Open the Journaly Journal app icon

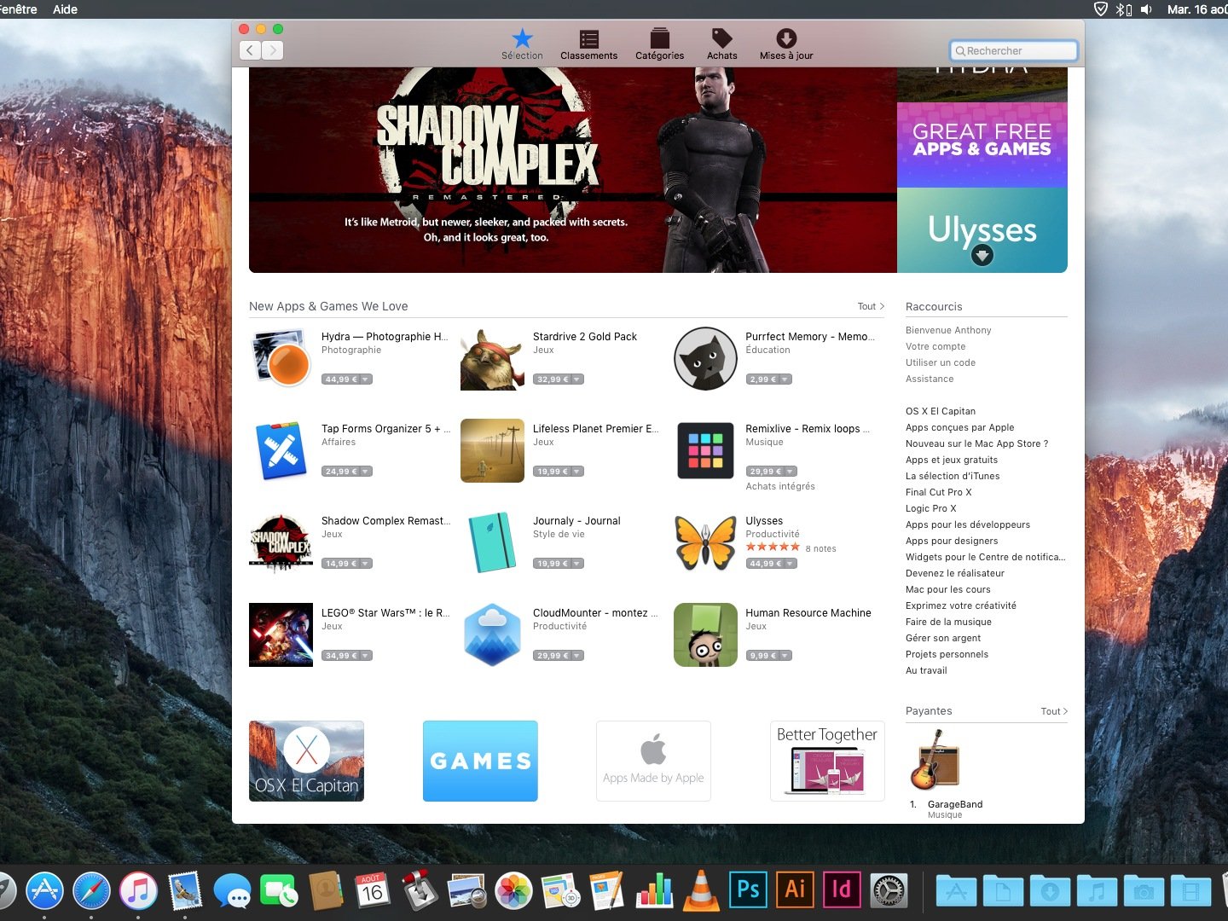click(x=492, y=543)
